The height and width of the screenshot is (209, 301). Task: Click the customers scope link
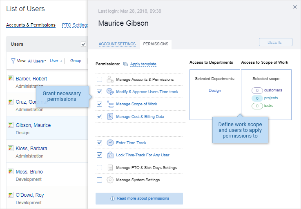(x=273, y=90)
